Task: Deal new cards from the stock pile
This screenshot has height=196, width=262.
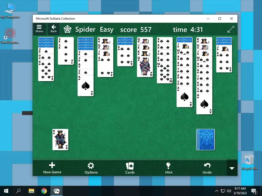Action: [x=205, y=140]
